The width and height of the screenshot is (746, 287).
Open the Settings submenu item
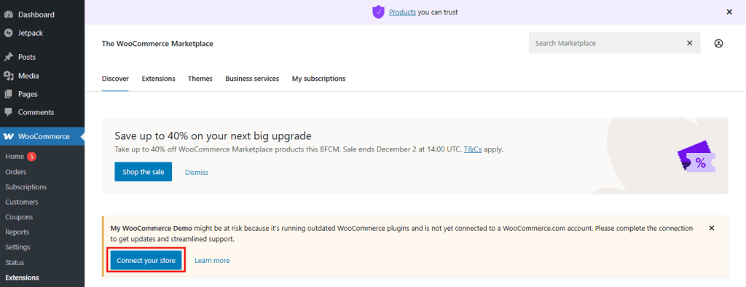point(17,248)
